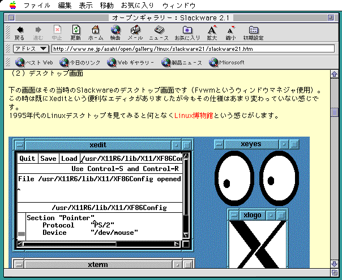The height and width of the screenshot is (280, 342).
Task: Click the vertical scrollbar thumb
Action: [x=335, y=112]
